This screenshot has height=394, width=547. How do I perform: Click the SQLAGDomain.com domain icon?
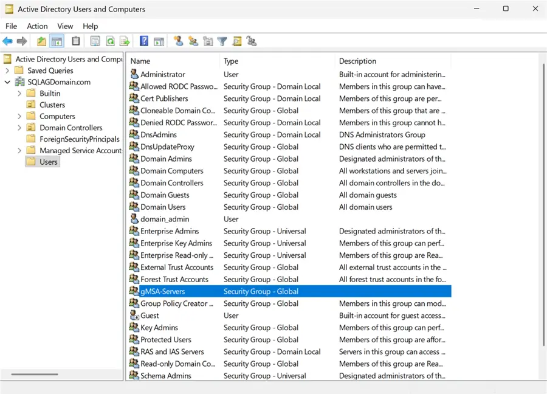[19, 82]
